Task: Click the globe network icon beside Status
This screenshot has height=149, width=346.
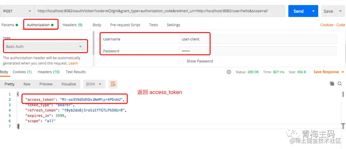Action: click(x=229, y=72)
